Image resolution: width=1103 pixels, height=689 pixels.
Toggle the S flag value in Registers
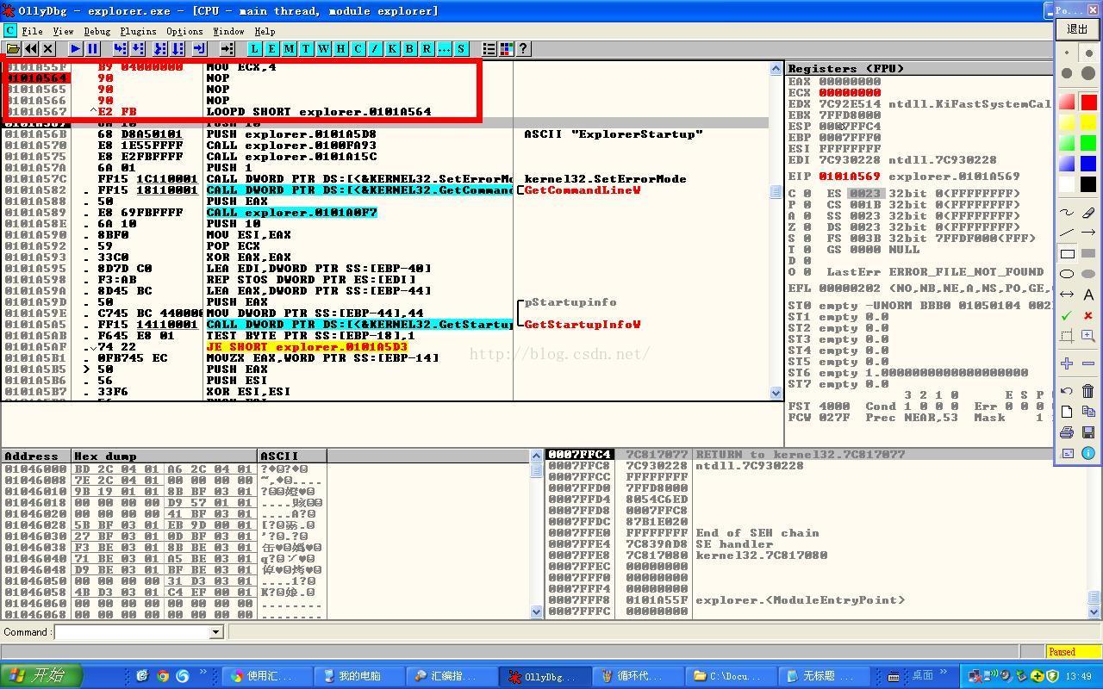click(x=806, y=239)
